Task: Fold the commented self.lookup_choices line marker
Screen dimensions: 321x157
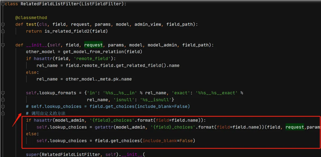Action: [x=3, y=107]
